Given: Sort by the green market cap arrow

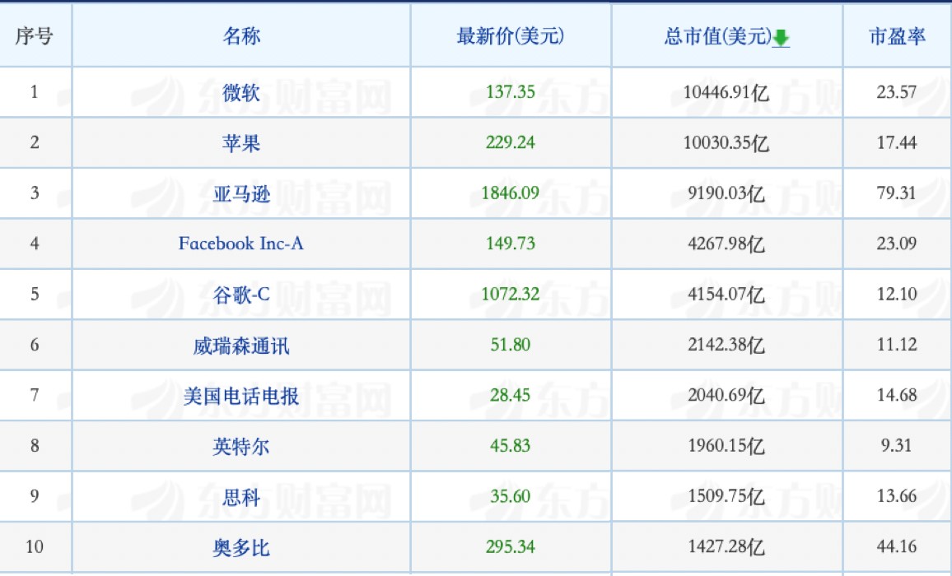Looking at the screenshot, I should coord(781,38).
